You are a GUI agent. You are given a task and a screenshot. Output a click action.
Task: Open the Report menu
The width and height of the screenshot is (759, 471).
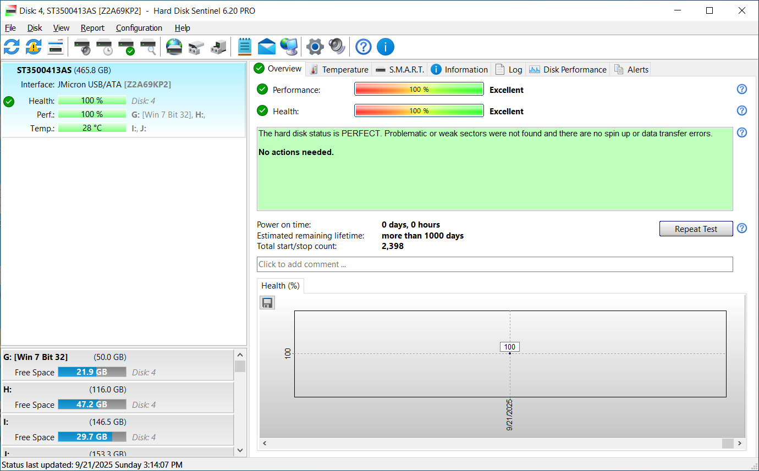[x=92, y=28]
